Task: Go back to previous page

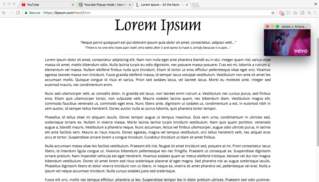Action: tap(4, 13)
